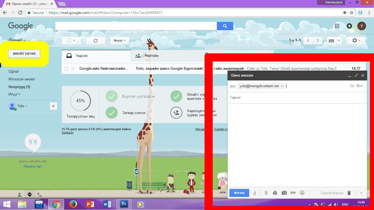Click the attach files paperclip icon
This screenshot has width=374, height=210.
(266, 192)
